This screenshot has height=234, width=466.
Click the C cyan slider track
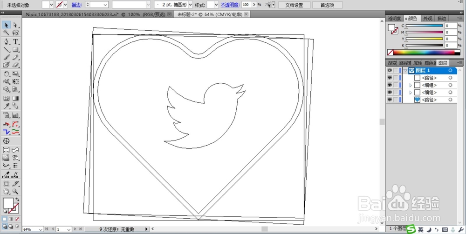point(425,26)
